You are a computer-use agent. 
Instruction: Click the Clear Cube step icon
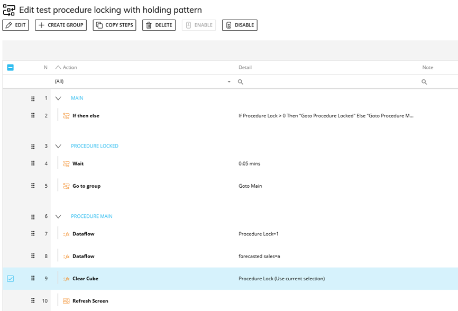click(67, 279)
